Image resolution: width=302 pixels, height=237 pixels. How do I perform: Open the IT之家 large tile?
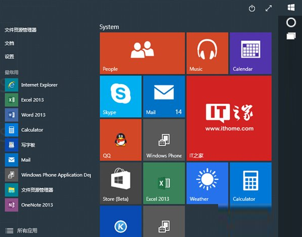(229, 118)
